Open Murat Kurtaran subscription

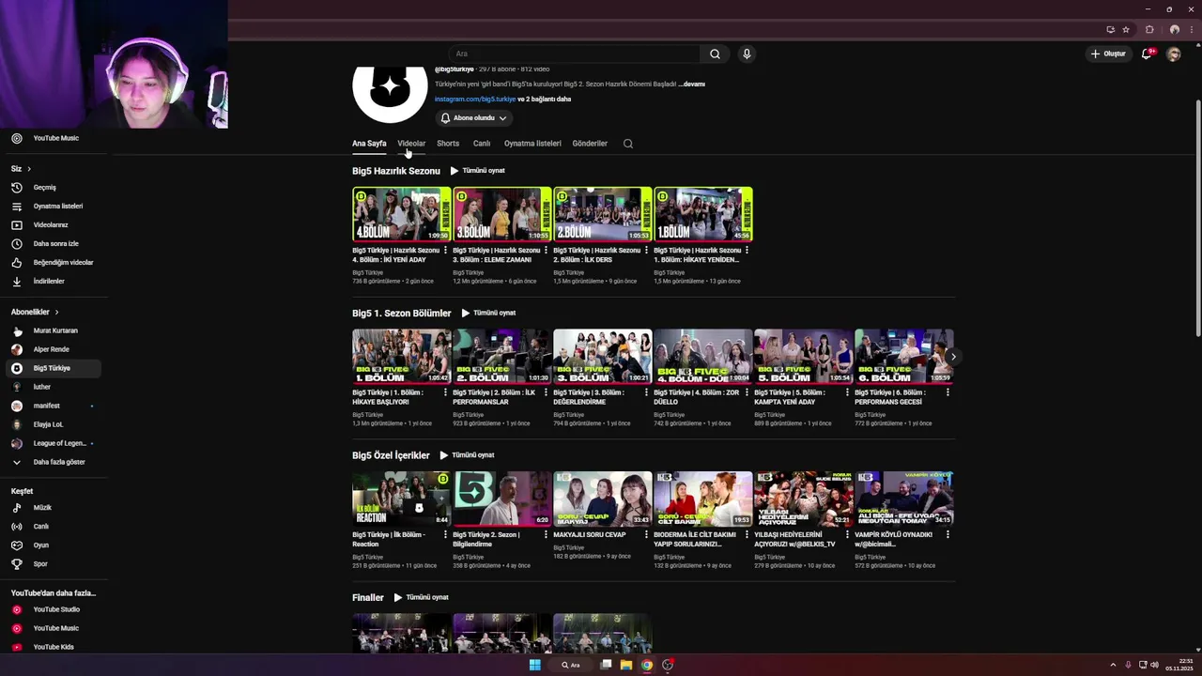pyautogui.click(x=54, y=330)
